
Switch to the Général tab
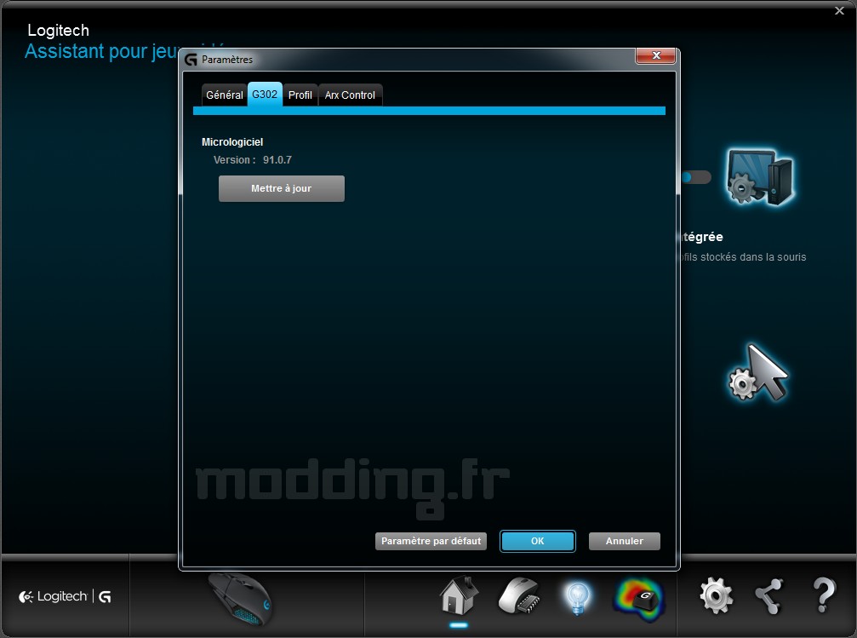pos(224,95)
